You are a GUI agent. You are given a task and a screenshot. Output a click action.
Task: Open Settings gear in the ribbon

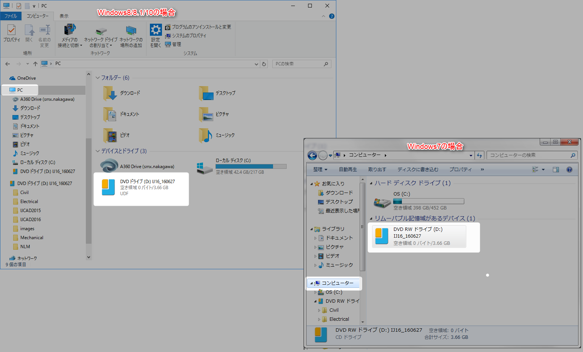(x=156, y=36)
